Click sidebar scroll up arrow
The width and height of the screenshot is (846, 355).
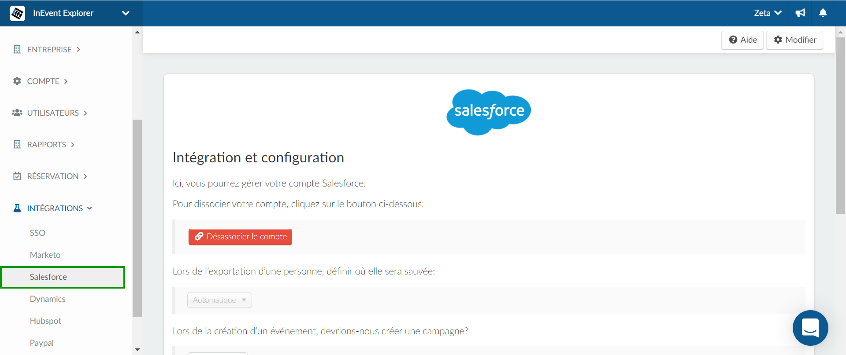137,32
